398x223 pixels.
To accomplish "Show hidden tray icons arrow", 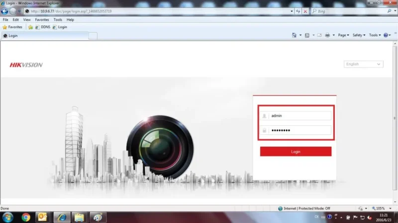I will (x=341, y=218).
